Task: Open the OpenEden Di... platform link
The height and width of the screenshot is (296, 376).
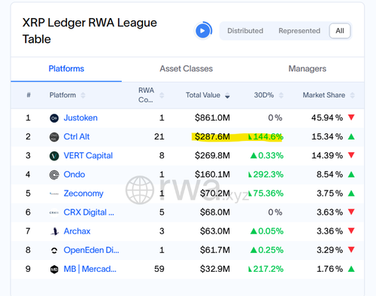Action: pos(91,250)
